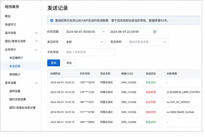Expand the 国内消息 menu chevron
The width and height of the screenshot is (205, 137).
coord(36,33)
